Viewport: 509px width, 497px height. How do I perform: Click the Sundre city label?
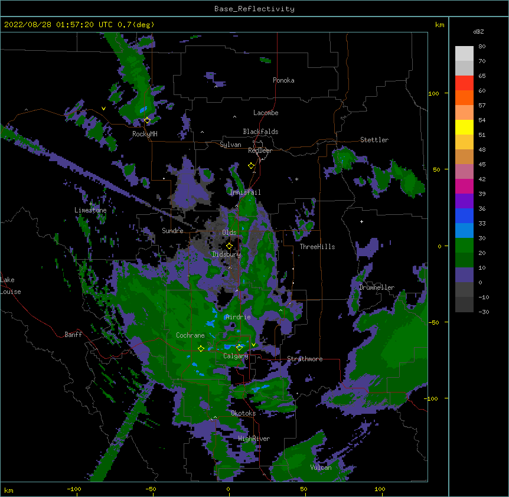pos(172,231)
